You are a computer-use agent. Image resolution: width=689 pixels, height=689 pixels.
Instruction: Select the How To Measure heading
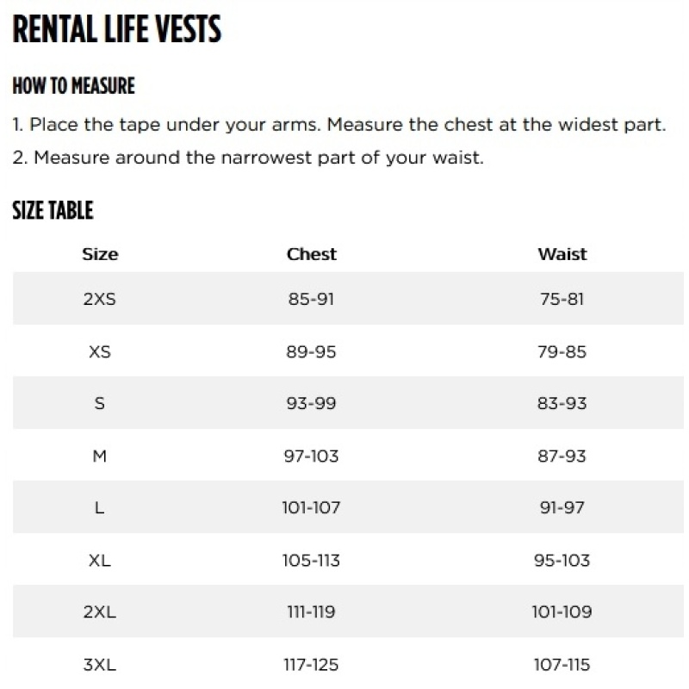coord(74,85)
